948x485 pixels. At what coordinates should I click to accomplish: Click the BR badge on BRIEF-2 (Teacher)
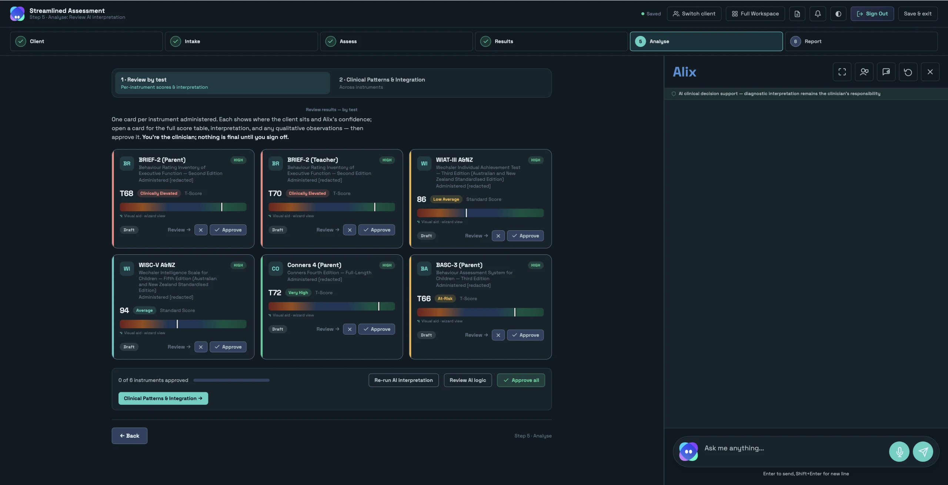(276, 163)
